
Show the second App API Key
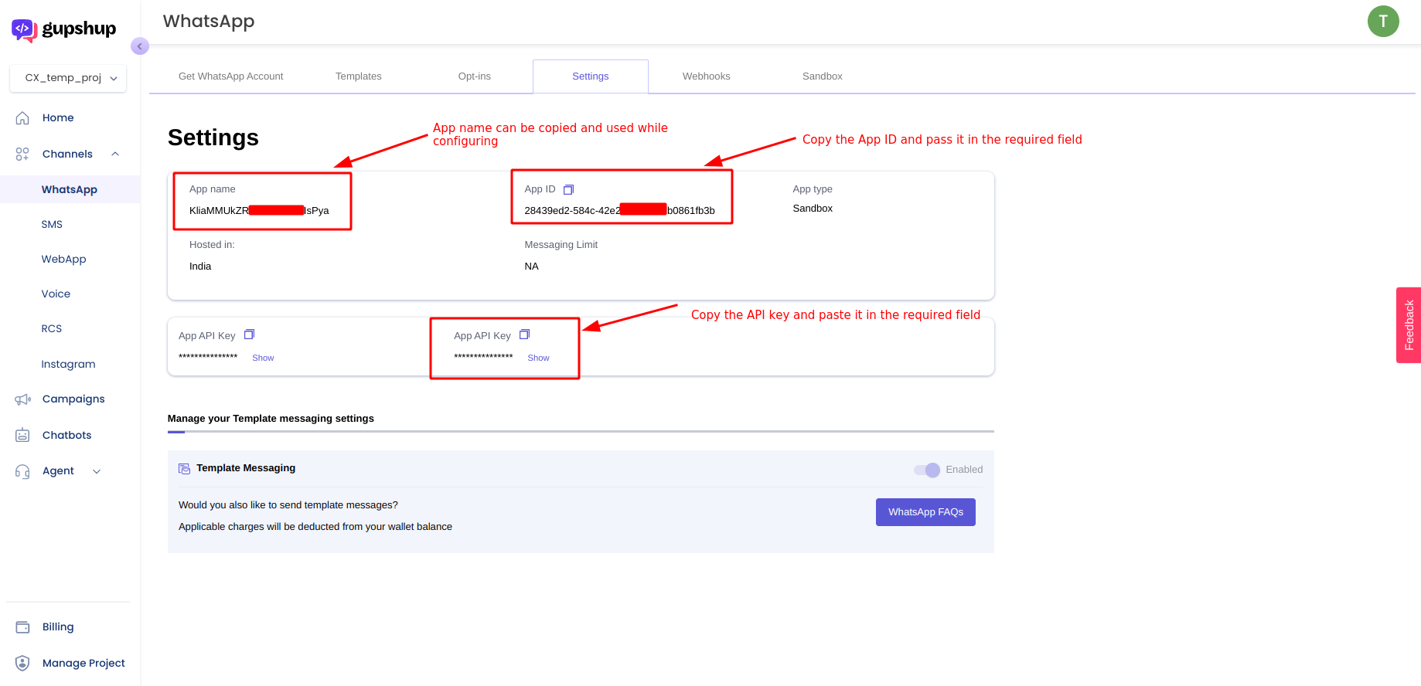pos(538,358)
